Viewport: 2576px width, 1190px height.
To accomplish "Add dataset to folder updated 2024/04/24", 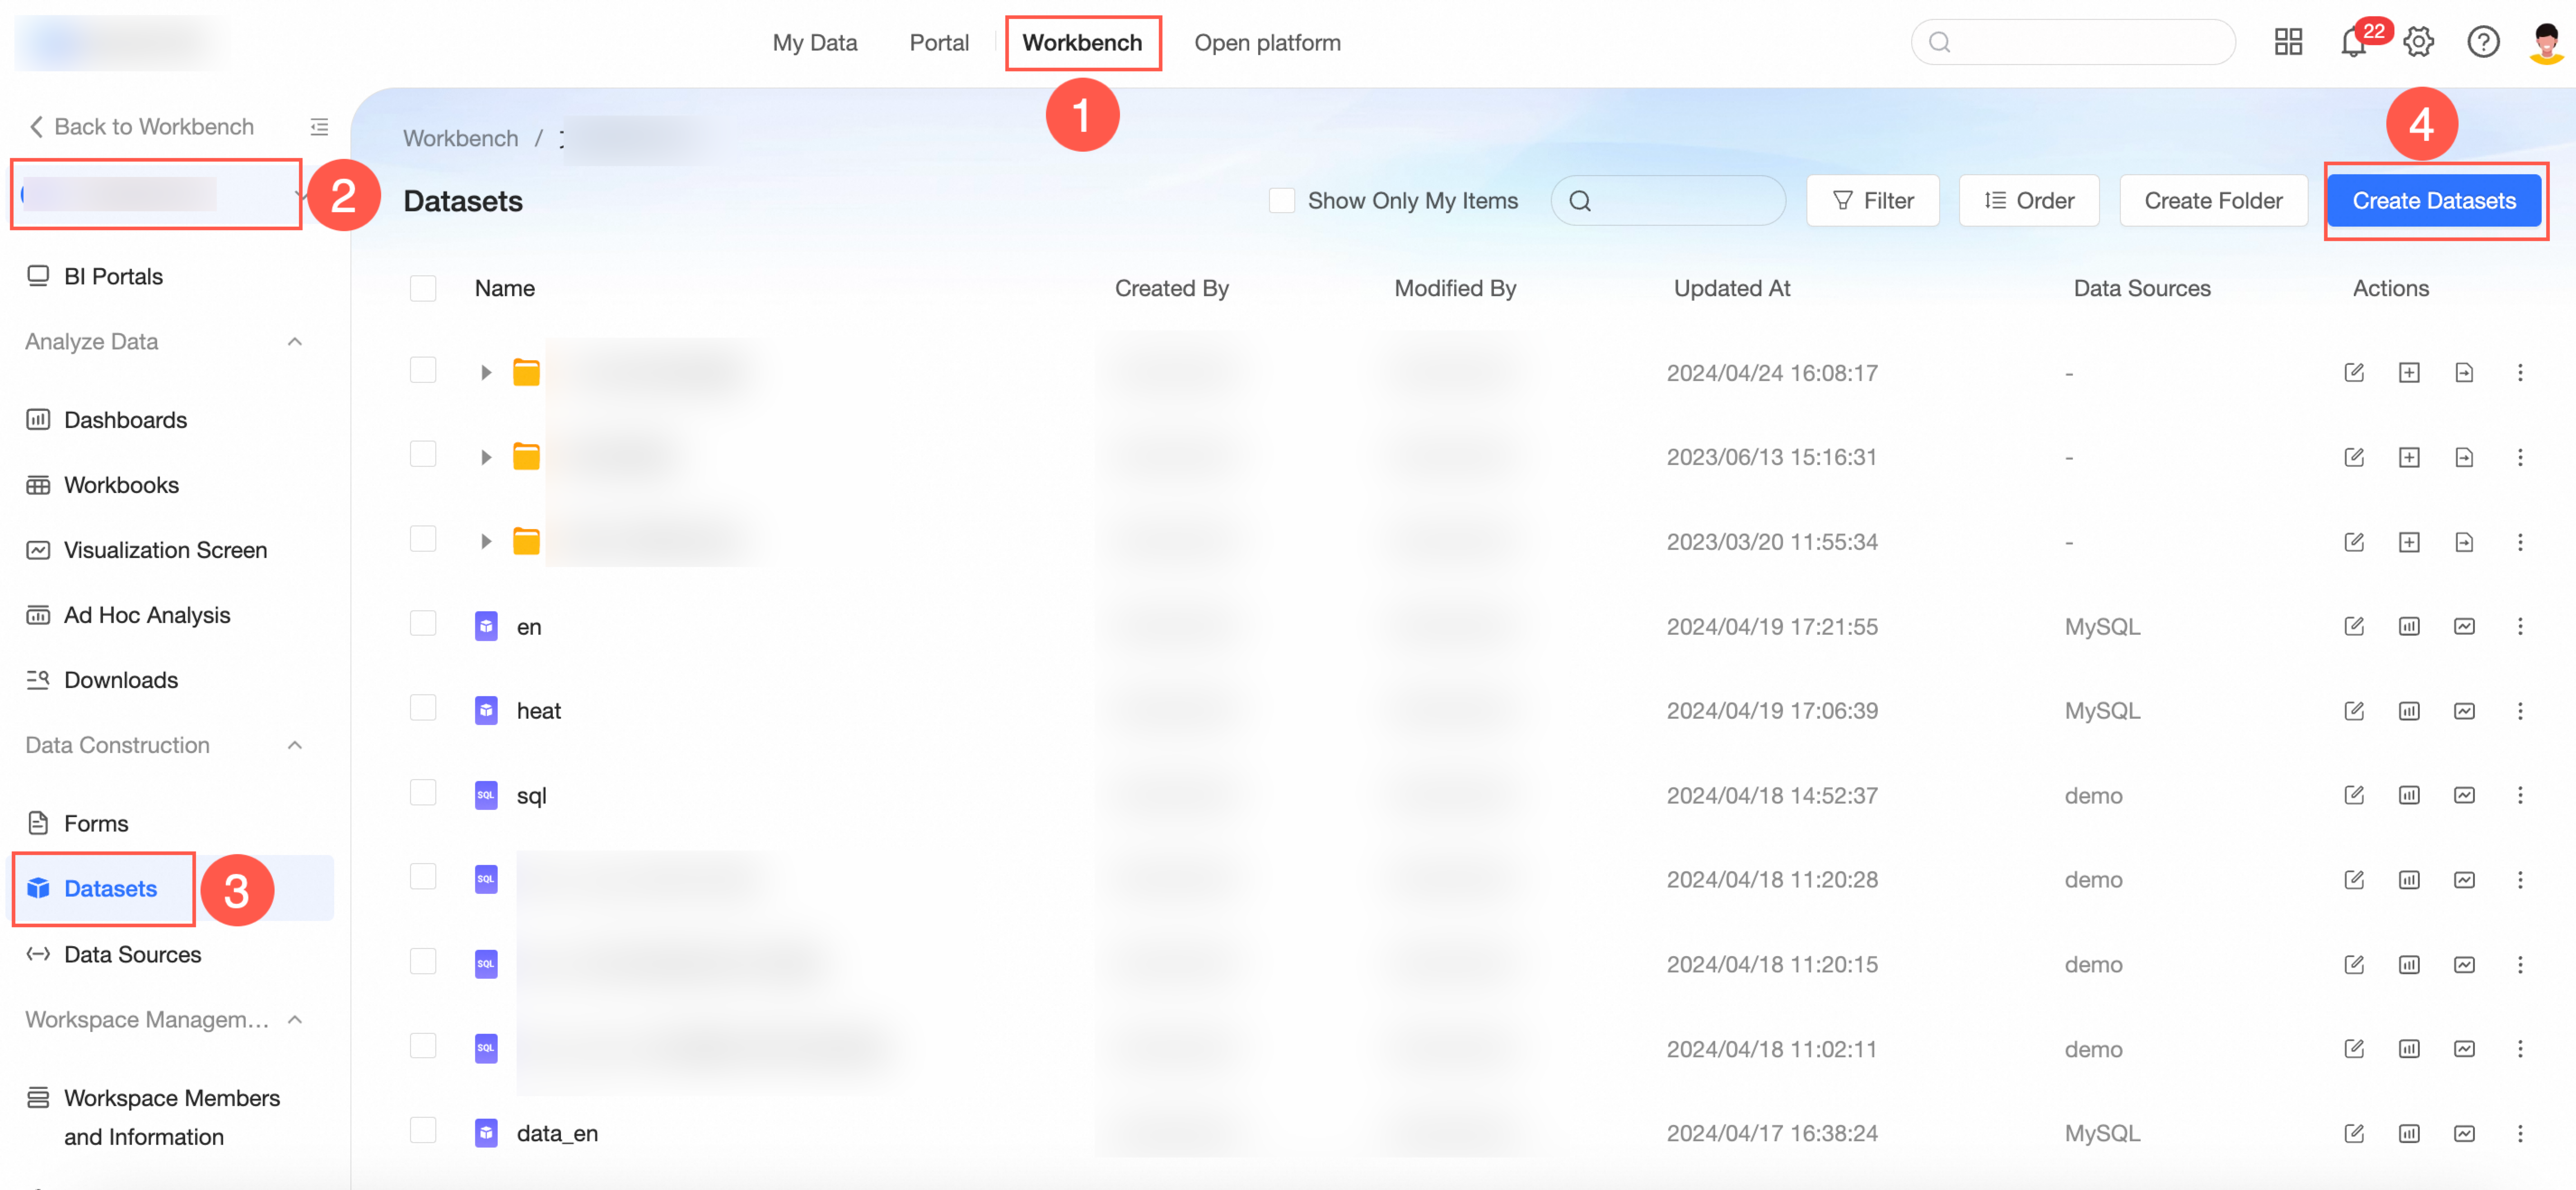I will [2409, 372].
